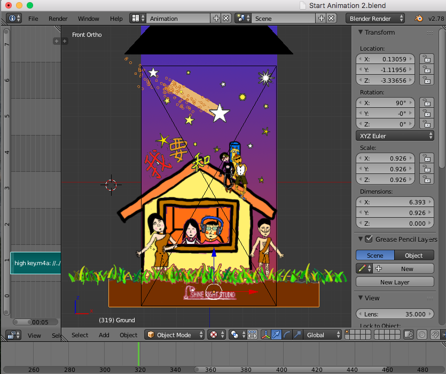This screenshot has height=374, width=446.
Task: Click the New button's plus icon
Action: click(x=379, y=268)
